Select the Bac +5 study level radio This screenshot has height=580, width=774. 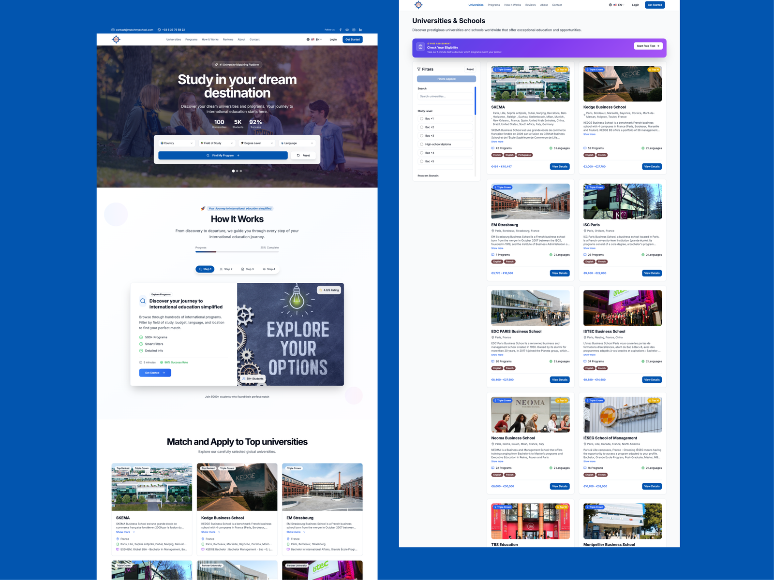pyautogui.click(x=421, y=161)
